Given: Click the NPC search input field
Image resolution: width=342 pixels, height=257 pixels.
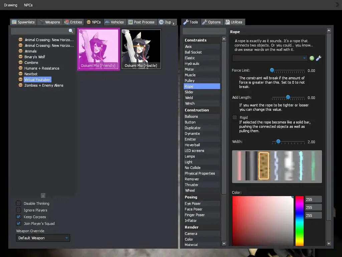Looking at the screenshot, I should coord(43,31).
